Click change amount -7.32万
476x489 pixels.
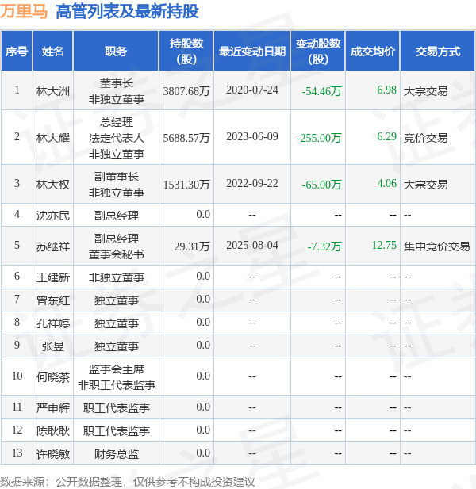point(324,246)
